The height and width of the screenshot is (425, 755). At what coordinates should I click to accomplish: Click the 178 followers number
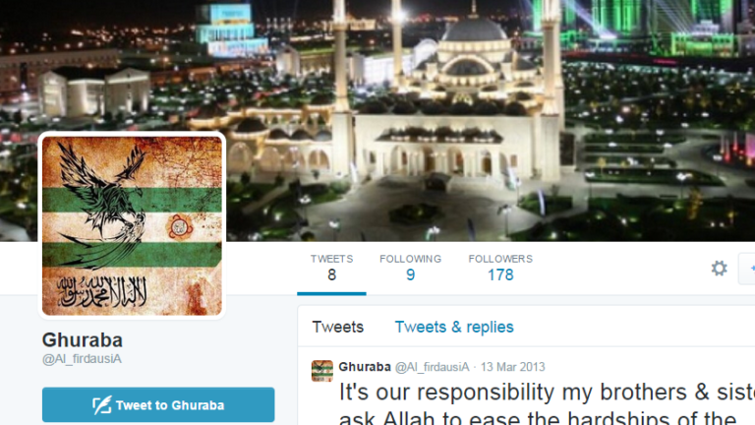(x=500, y=274)
